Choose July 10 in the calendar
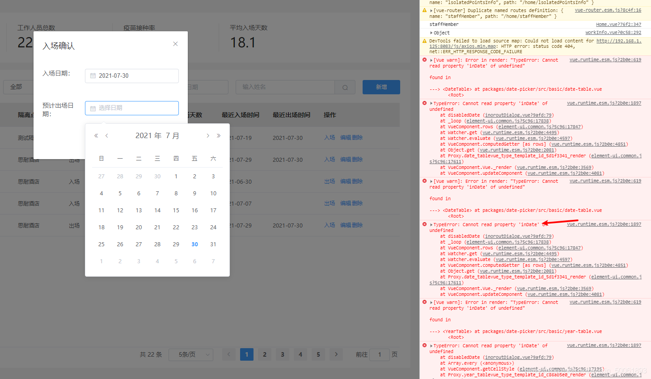 [213, 194]
